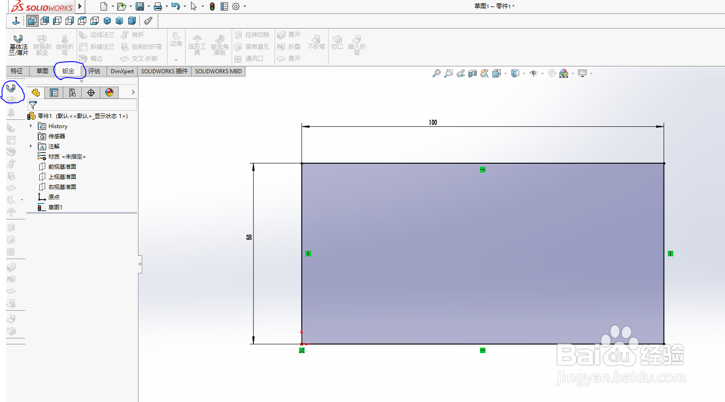The image size is (725, 402).
Task: Click the Zoom to Fit icon
Action: (x=436, y=73)
